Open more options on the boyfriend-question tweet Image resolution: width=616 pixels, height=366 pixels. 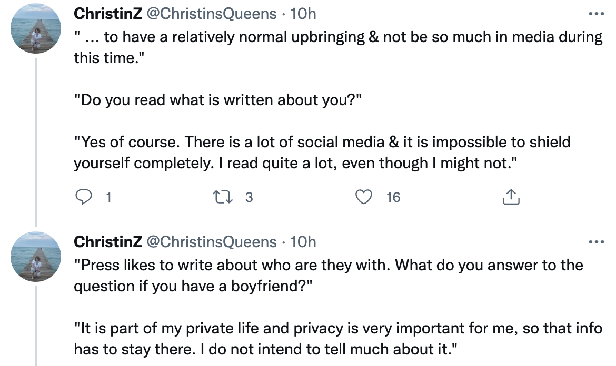[596, 242]
